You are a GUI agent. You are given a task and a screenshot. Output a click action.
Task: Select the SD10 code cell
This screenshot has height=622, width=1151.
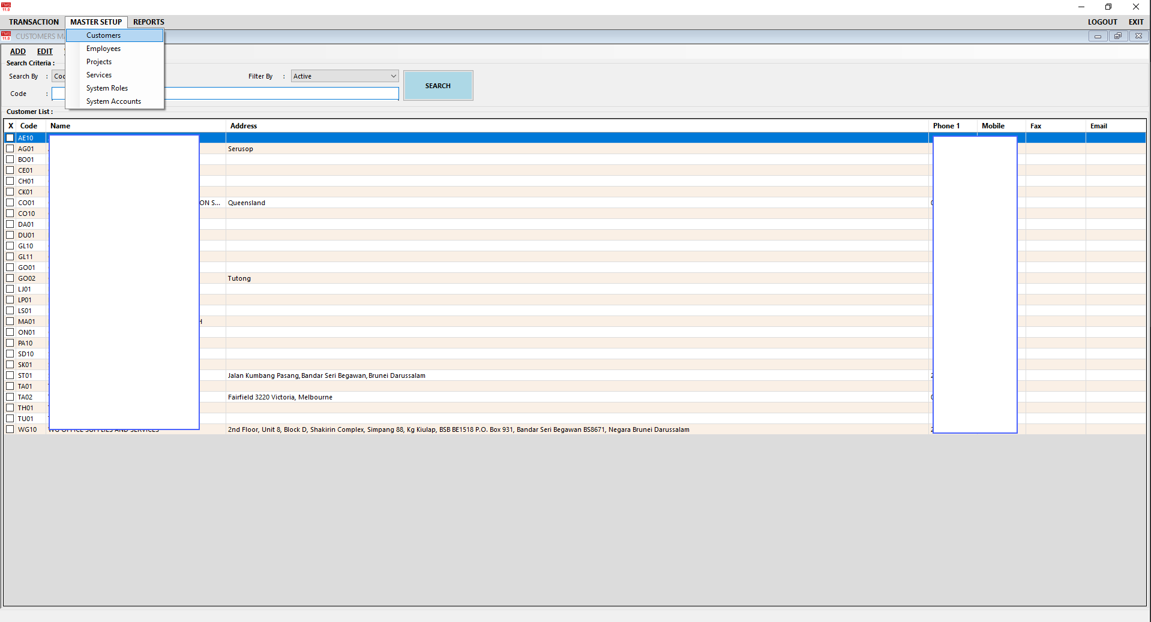coord(31,354)
